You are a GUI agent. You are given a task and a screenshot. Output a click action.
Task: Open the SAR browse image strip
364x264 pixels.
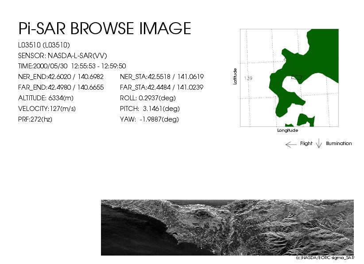(x=227, y=228)
